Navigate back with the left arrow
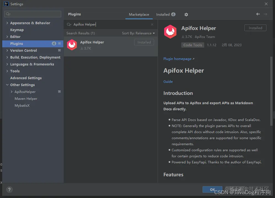The width and height of the screenshot is (275, 198). pyautogui.click(x=258, y=14)
